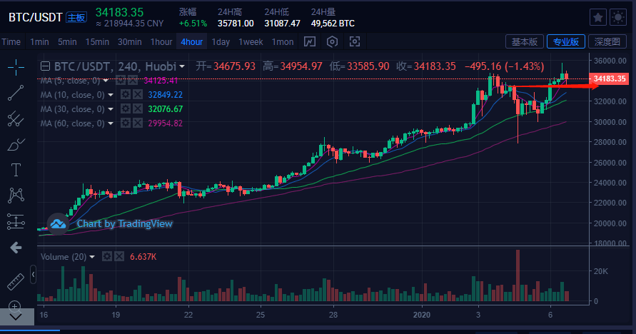Click the BTC/USDT pair title
The width and height of the screenshot is (636, 334).
[35, 17]
